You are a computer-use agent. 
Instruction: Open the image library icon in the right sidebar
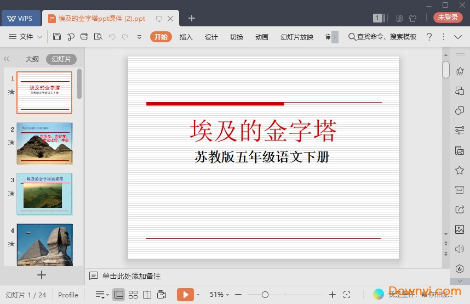point(460,229)
